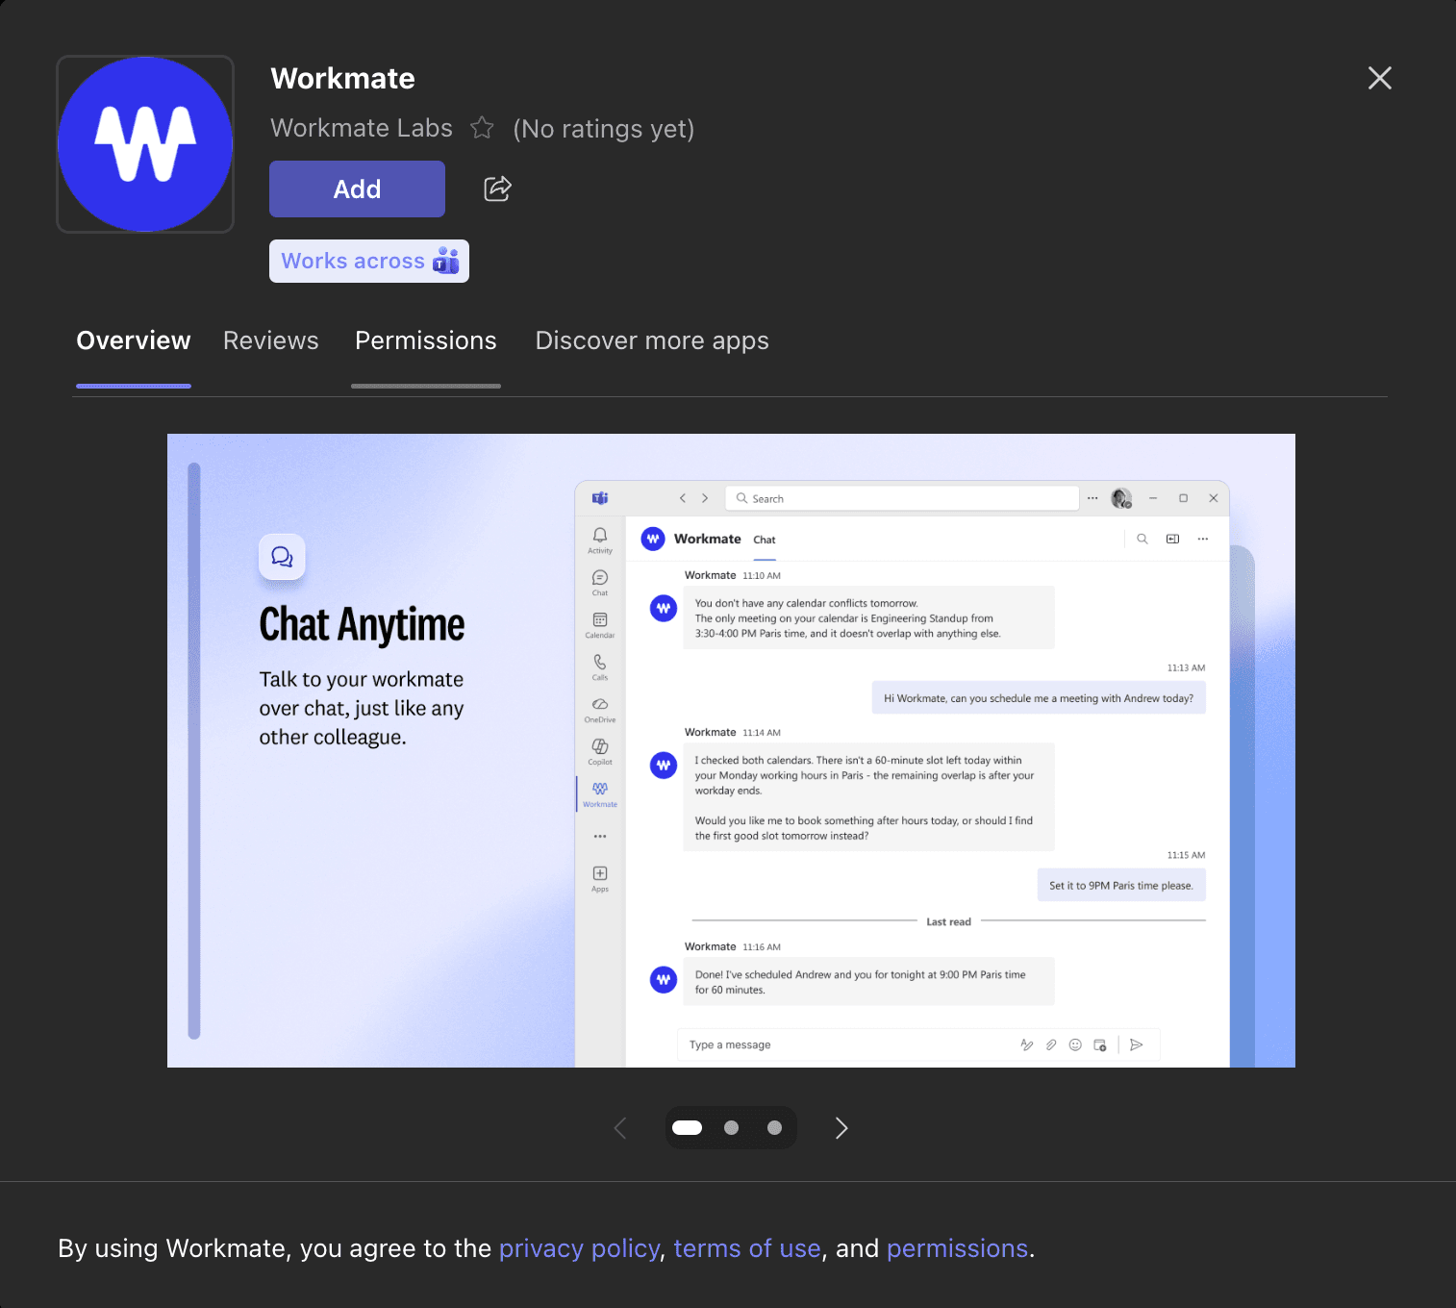Open the permissions link in footer
Screen dimensions: 1456x1308
tap(957, 1248)
